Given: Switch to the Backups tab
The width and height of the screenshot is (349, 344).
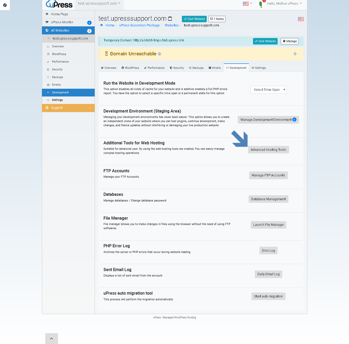Looking at the screenshot, I should pyautogui.click(x=196, y=68).
